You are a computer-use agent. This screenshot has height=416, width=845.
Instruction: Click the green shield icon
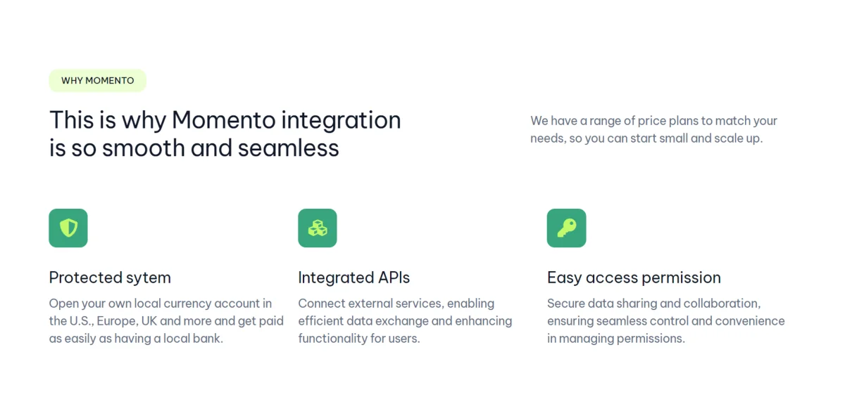click(x=68, y=228)
